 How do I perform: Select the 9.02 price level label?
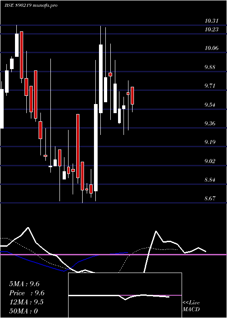click(210, 161)
